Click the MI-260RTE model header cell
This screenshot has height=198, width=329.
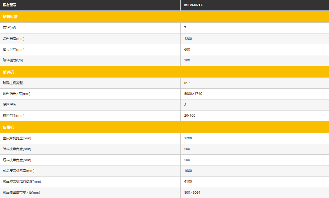193,5
